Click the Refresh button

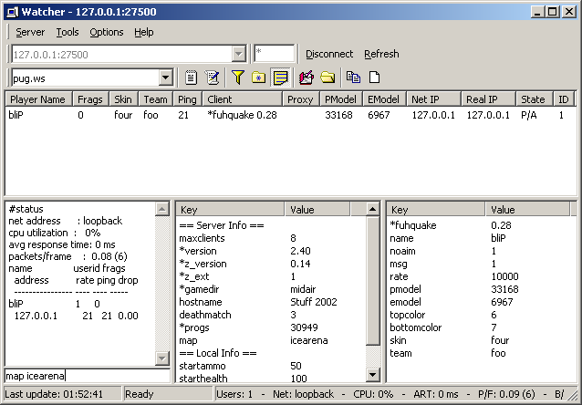pos(381,54)
